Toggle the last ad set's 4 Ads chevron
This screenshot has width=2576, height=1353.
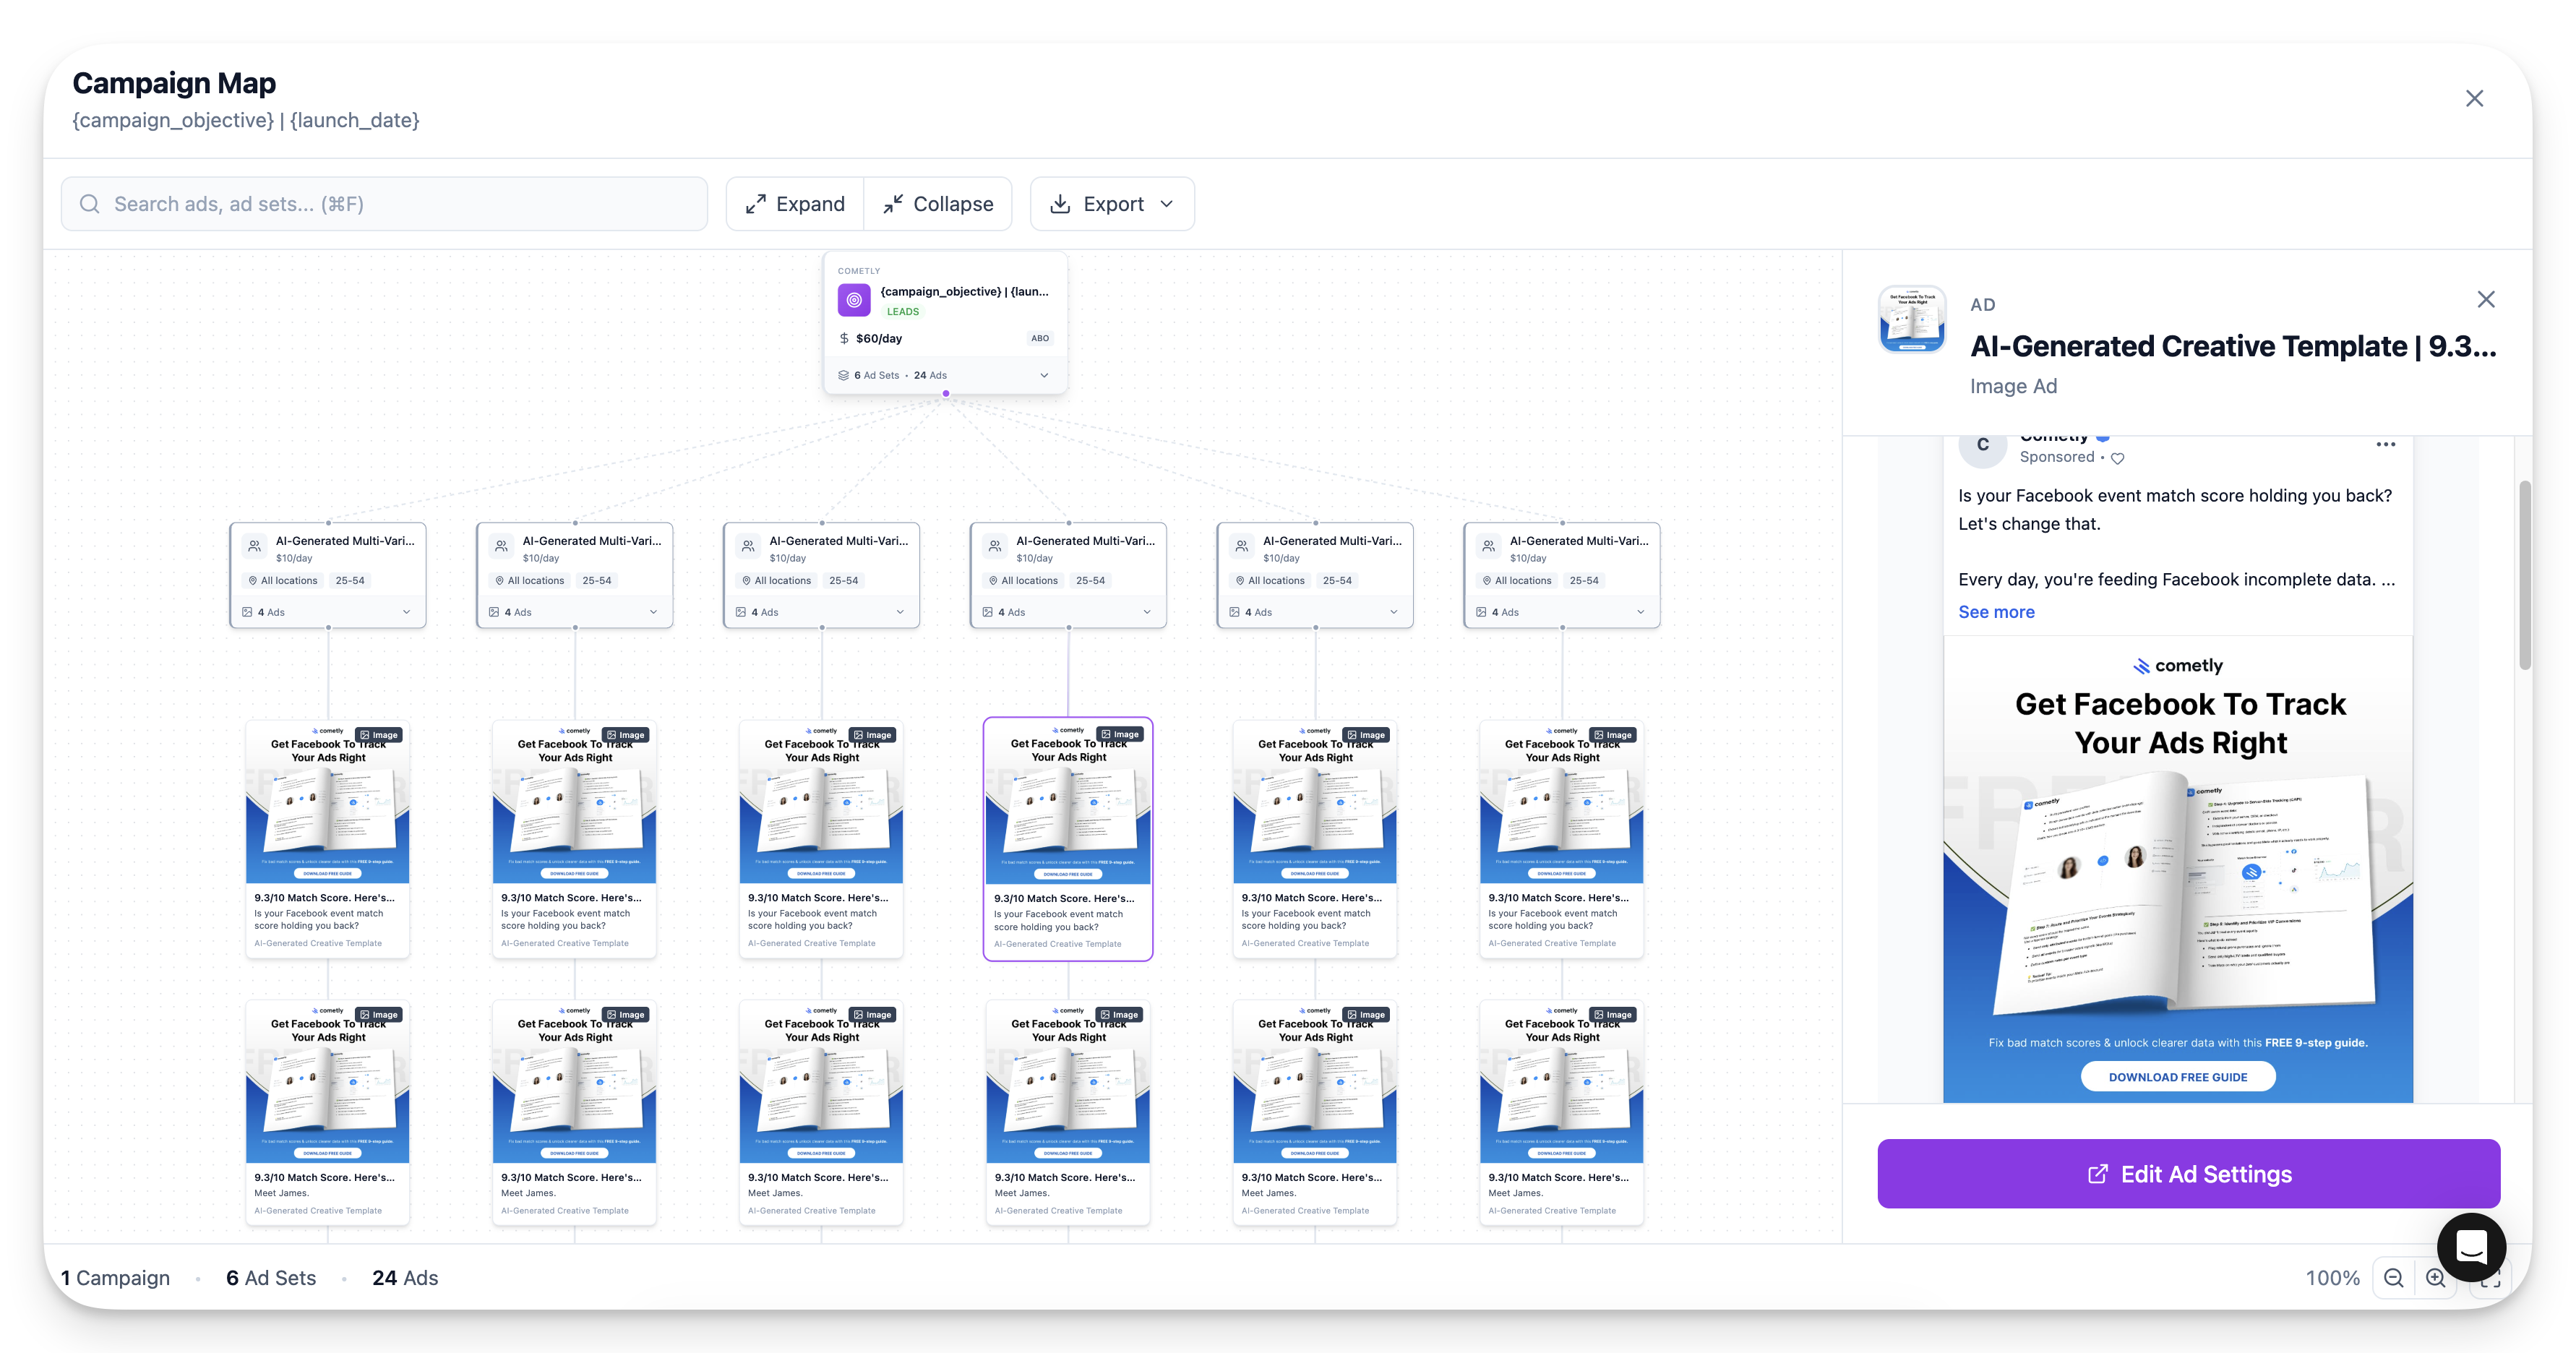[1640, 612]
